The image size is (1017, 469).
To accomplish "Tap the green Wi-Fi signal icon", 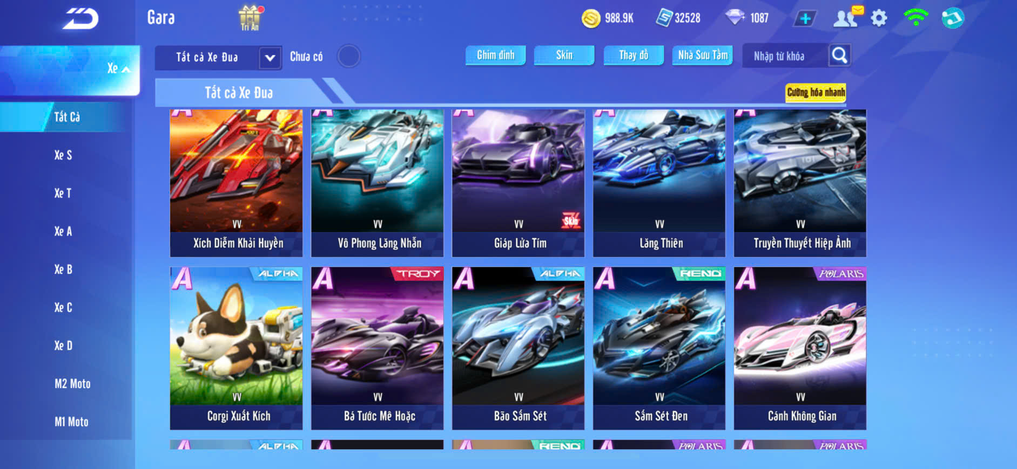I will 915,18.
